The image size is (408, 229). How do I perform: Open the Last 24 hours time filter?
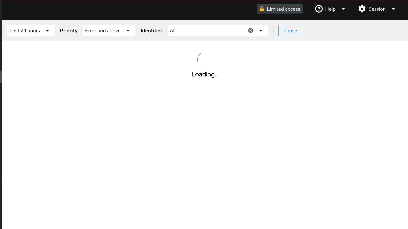[x=31, y=31]
